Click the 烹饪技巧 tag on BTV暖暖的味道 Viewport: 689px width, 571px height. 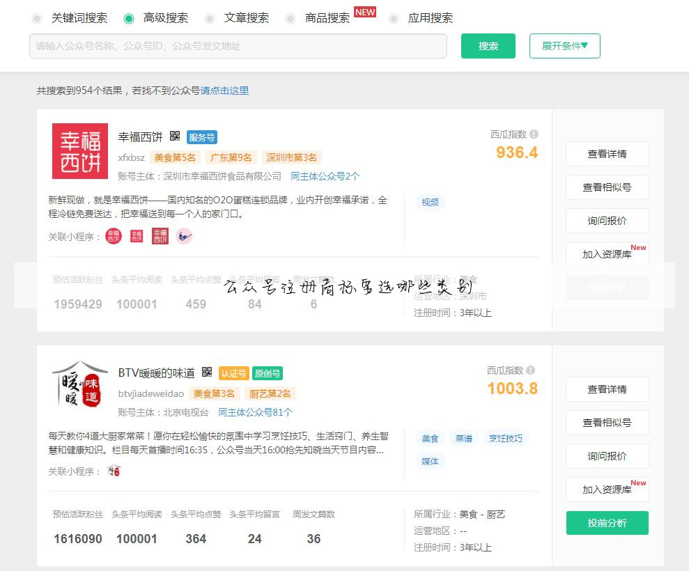505,438
